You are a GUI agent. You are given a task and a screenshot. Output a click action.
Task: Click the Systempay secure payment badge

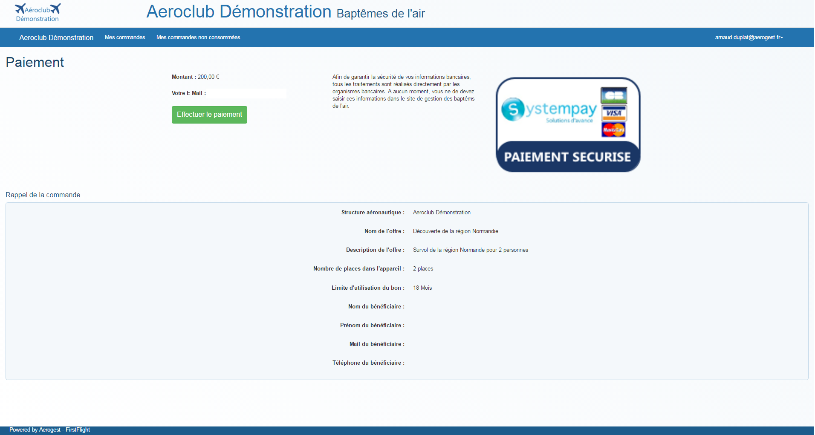point(568,125)
